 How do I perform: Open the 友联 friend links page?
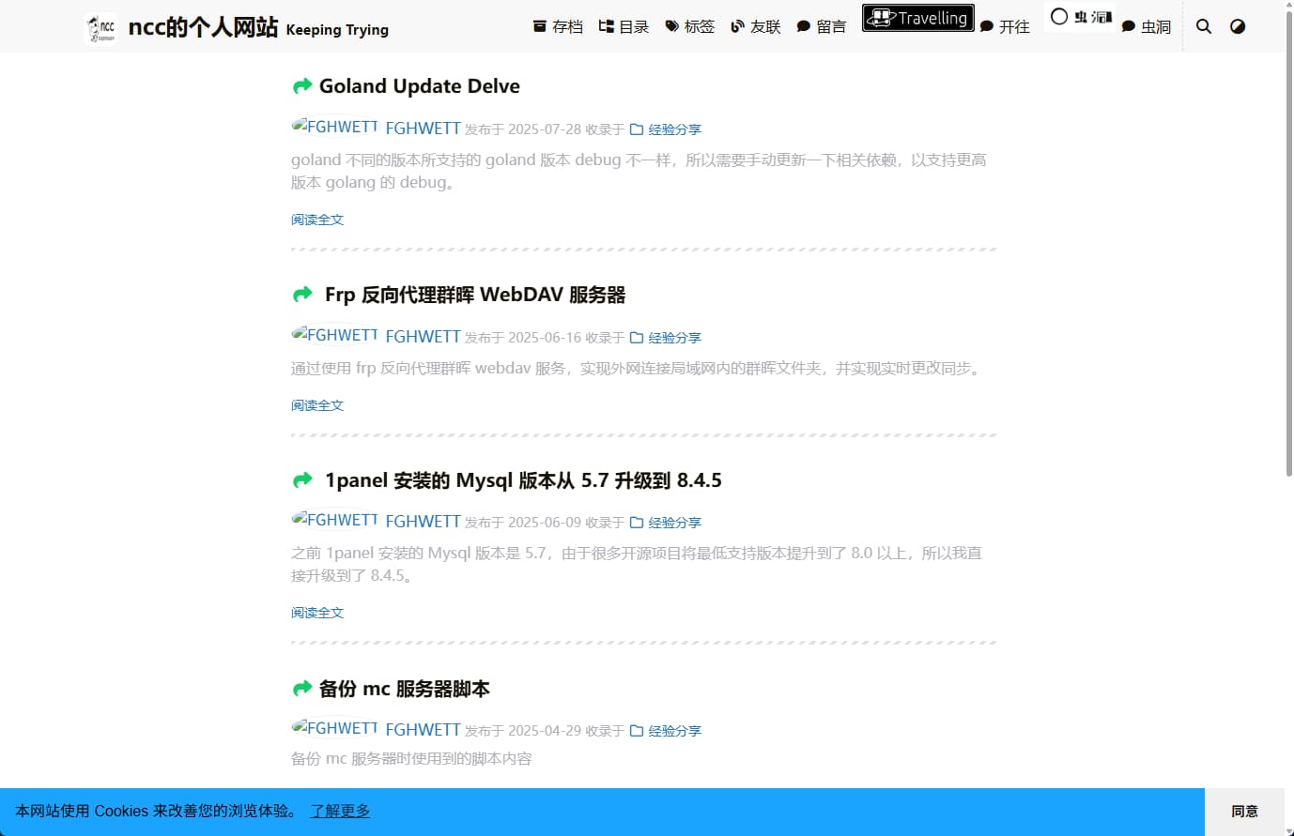click(756, 26)
